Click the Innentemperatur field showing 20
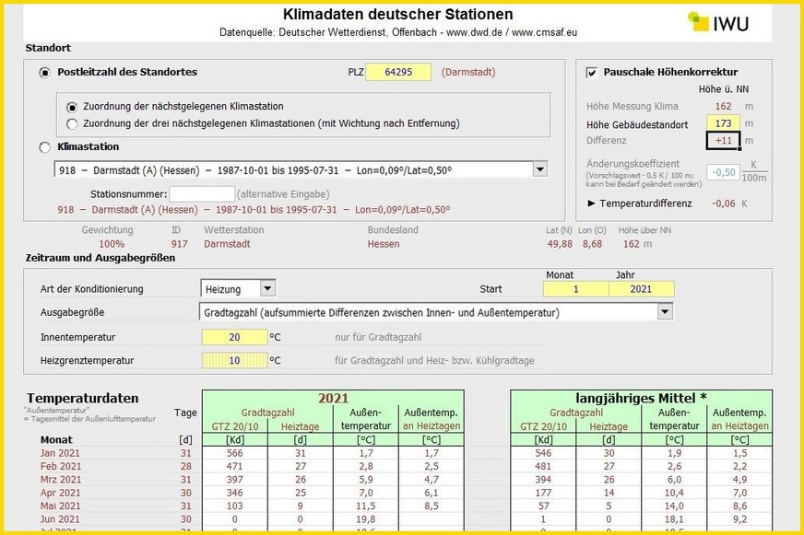Screen dimensions: 804x535 pos(233,337)
